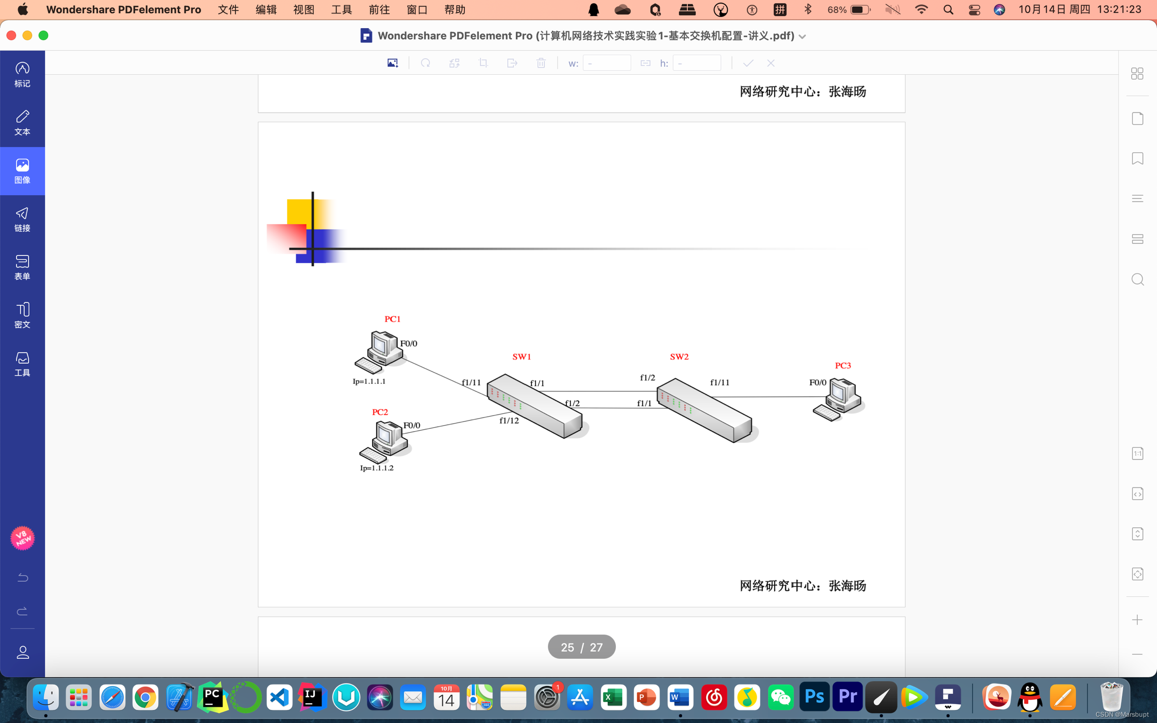Image resolution: width=1157 pixels, height=723 pixels.
Task: Open the 文件 menu
Action: point(228,10)
